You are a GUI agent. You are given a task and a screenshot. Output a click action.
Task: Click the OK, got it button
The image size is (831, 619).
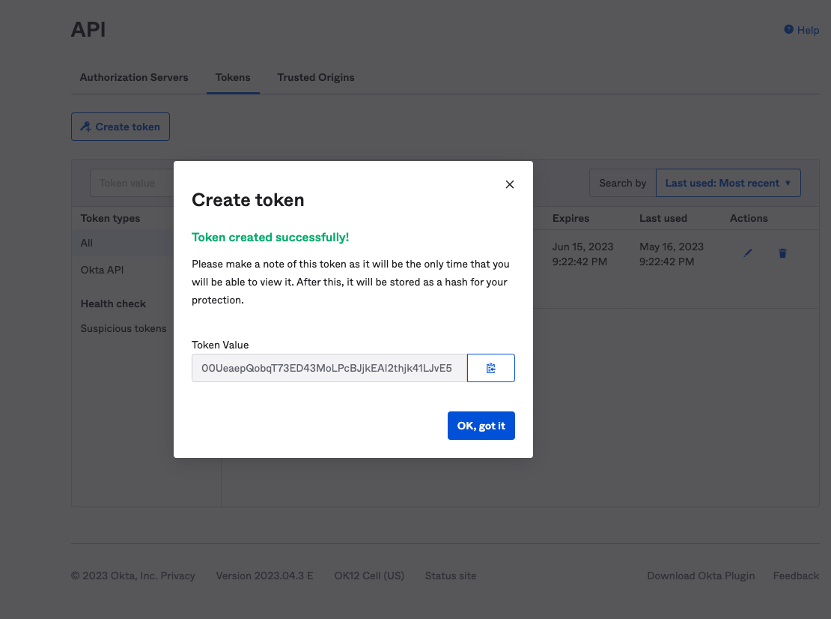[x=481, y=425]
